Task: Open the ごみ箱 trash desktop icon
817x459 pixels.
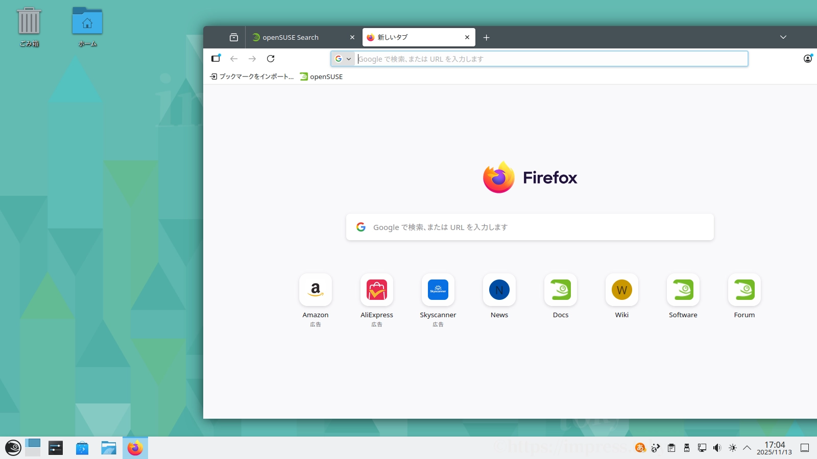Action: point(29,27)
